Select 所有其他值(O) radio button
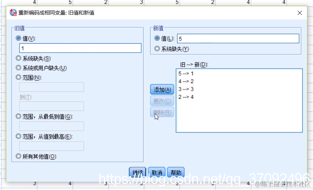Image resolution: width=313 pixels, height=190 pixels. point(18,156)
